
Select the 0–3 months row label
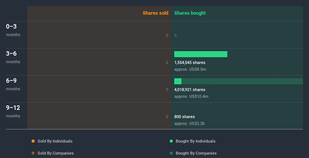(12, 27)
